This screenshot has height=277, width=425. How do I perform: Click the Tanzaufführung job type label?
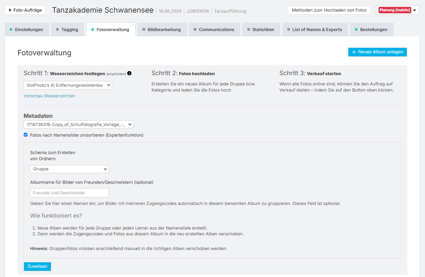point(230,11)
